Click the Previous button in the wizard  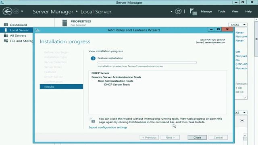(149, 137)
